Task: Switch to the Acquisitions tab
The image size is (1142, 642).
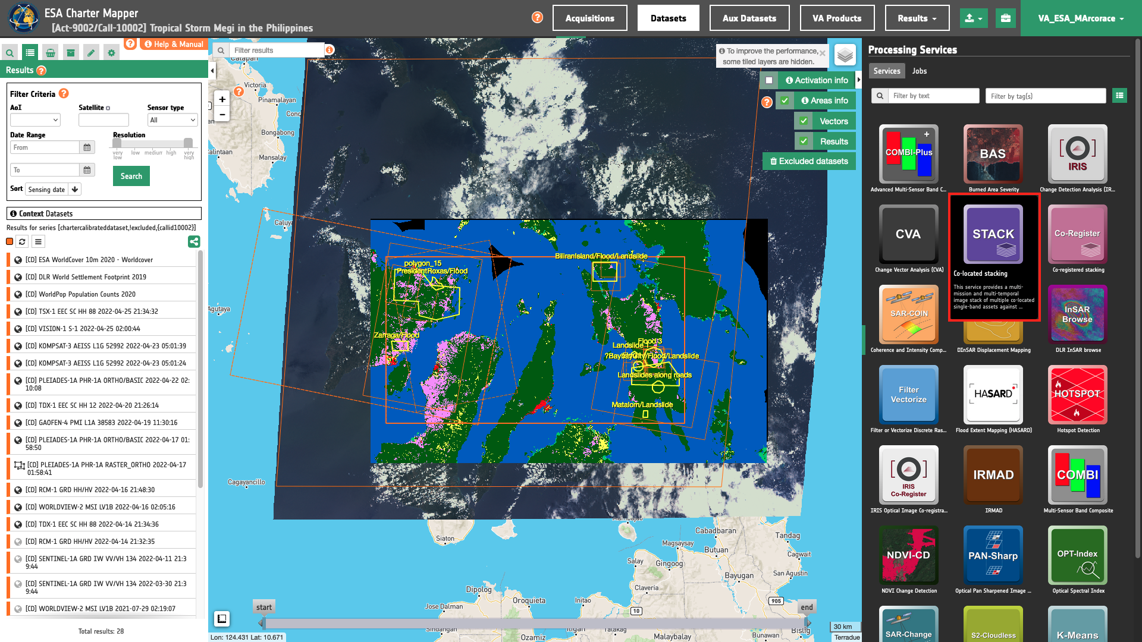Action: point(589,18)
